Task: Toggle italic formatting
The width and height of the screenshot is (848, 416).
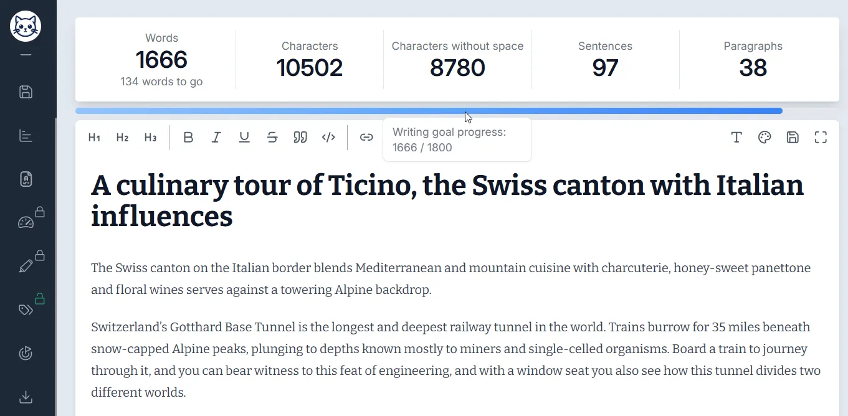Action: coord(216,138)
